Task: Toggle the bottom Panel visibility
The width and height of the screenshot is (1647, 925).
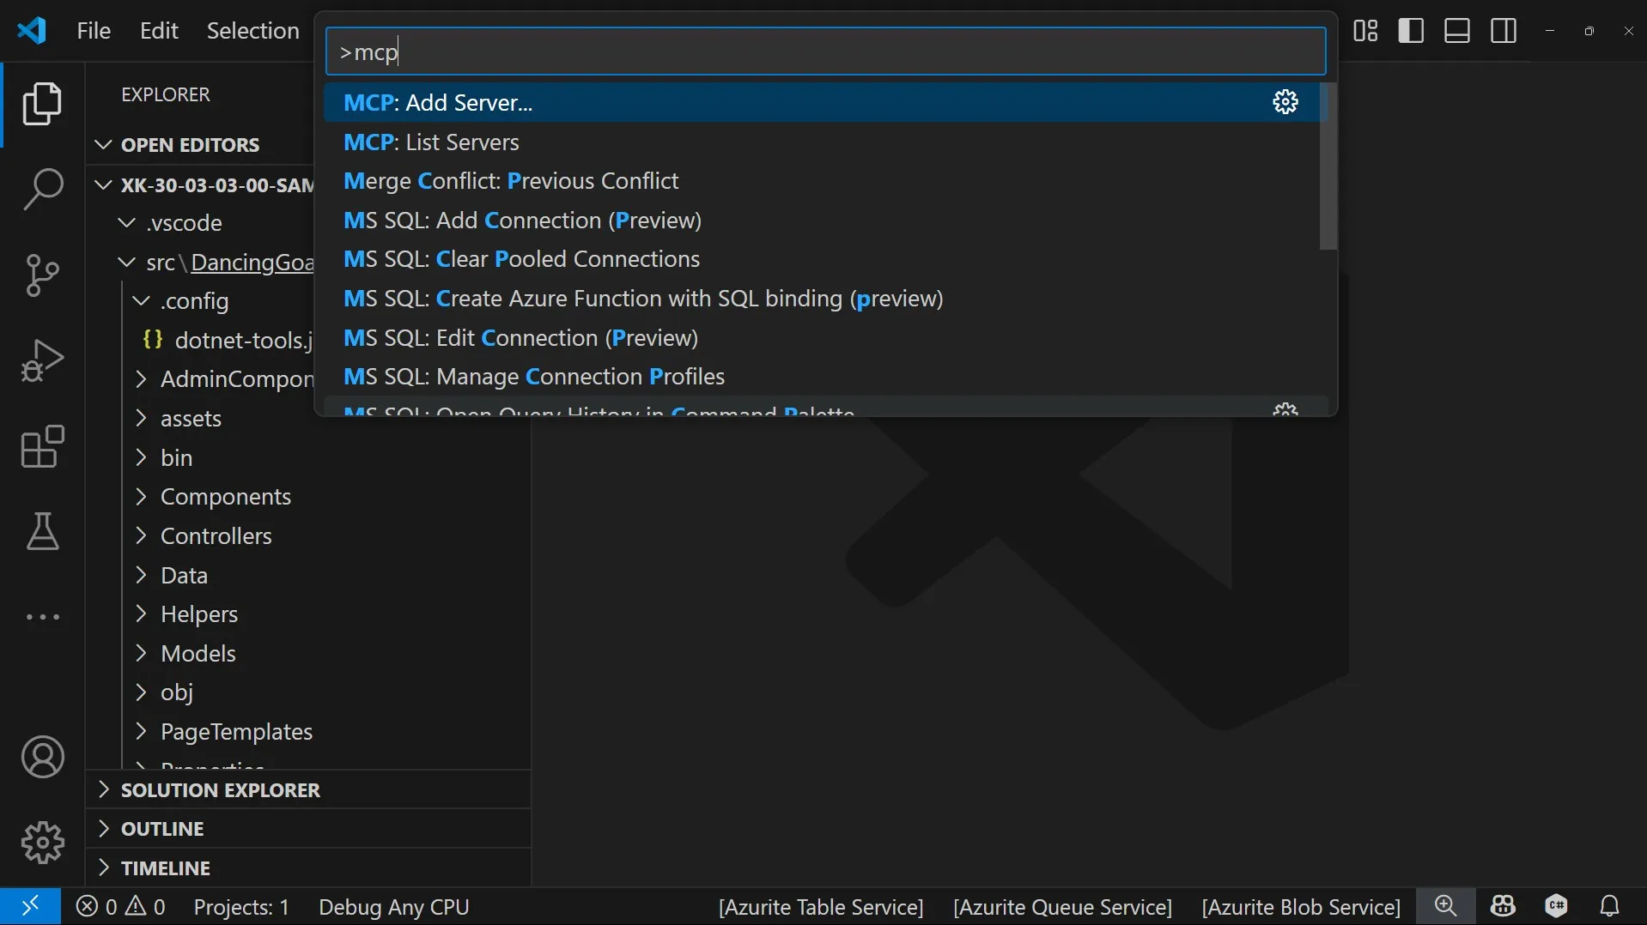Action: (x=1457, y=31)
